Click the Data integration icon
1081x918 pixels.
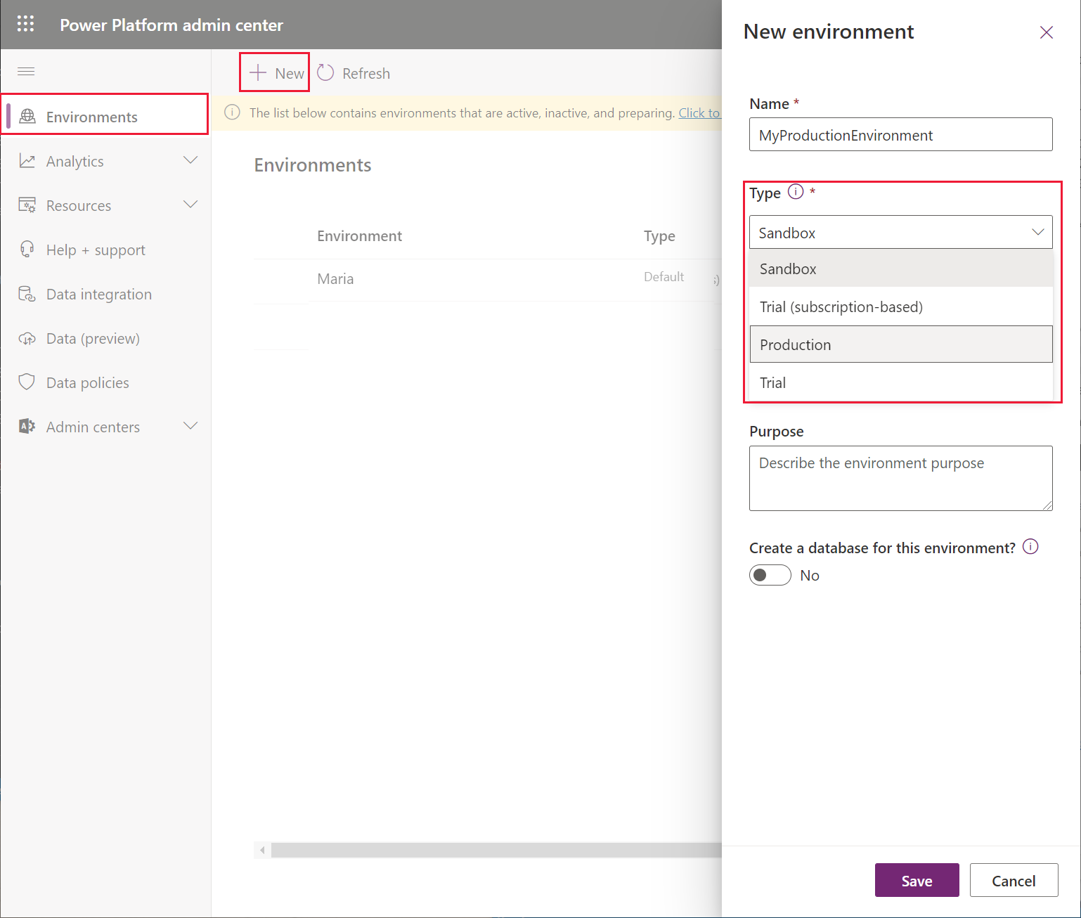pos(27,294)
